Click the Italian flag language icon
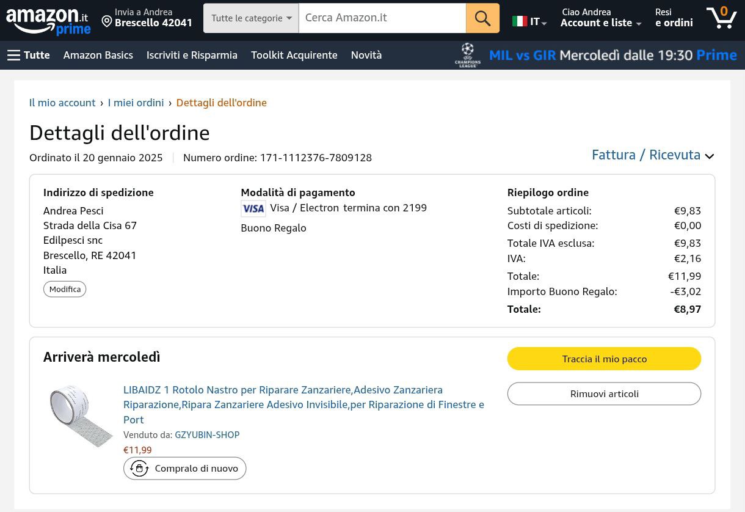The image size is (745, 512). (520, 21)
